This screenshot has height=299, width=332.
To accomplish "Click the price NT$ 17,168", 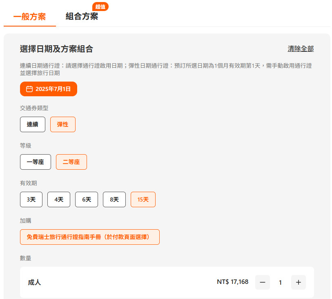I will pos(232,282).
